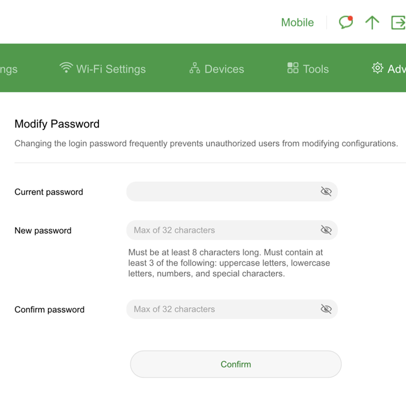
Task: Click the Modify Password heading
Action: tap(57, 124)
